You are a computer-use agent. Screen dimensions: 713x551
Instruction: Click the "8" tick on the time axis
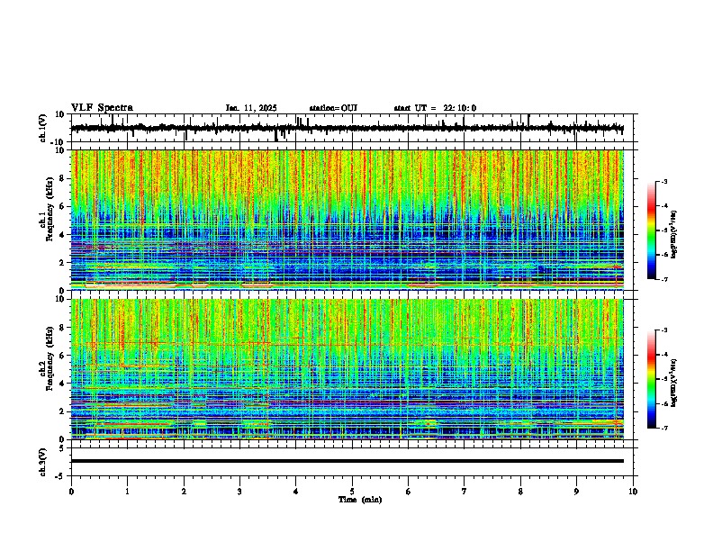[x=520, y=492]
